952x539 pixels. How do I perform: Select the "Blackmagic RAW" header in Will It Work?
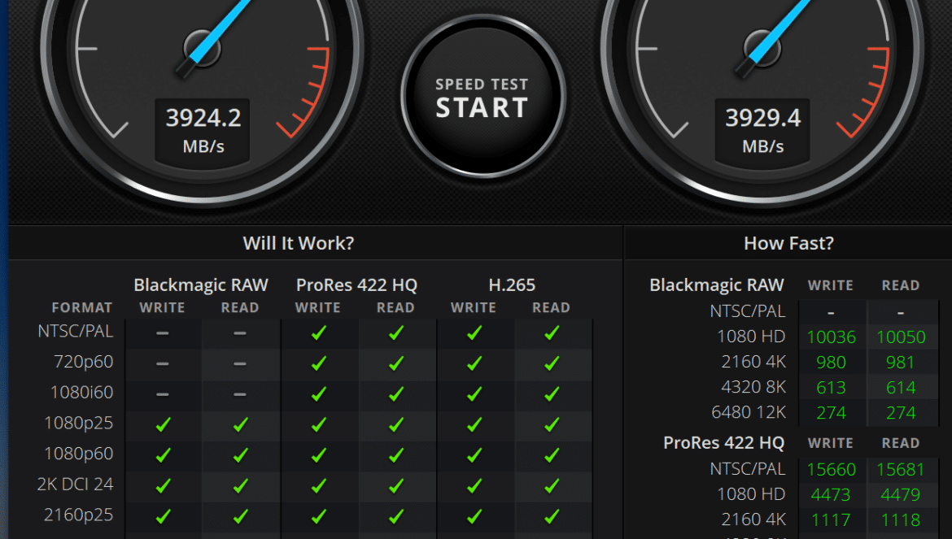tap(201, 285)
